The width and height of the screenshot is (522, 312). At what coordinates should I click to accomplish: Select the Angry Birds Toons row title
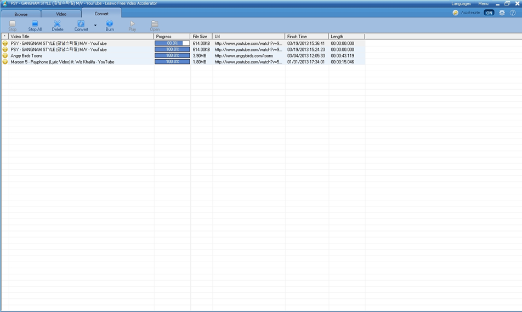(26, 56)
